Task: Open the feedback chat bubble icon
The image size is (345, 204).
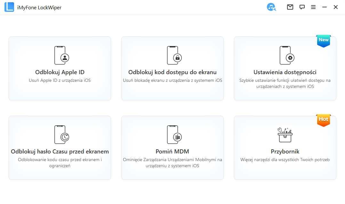Action: pyautogui.click(x=302, y=7)
